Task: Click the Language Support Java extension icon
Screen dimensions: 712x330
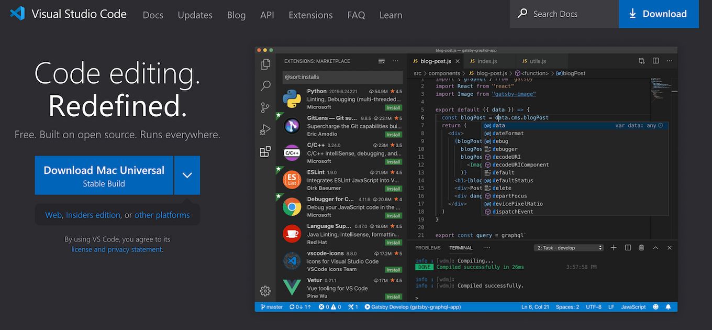Action: point(292,234)
